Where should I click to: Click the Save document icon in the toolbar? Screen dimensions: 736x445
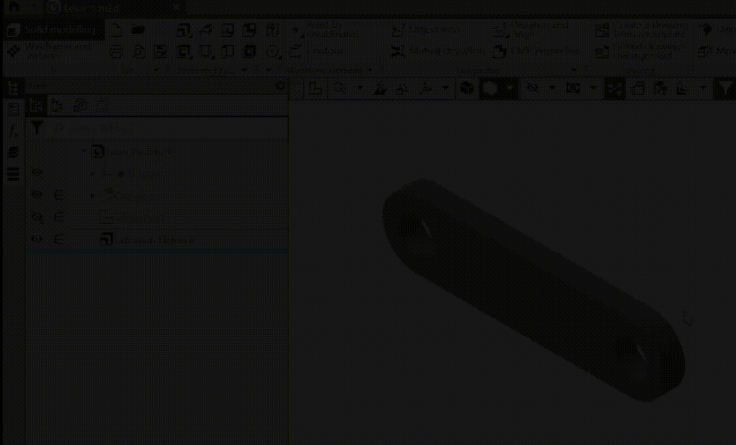(161, 52)
